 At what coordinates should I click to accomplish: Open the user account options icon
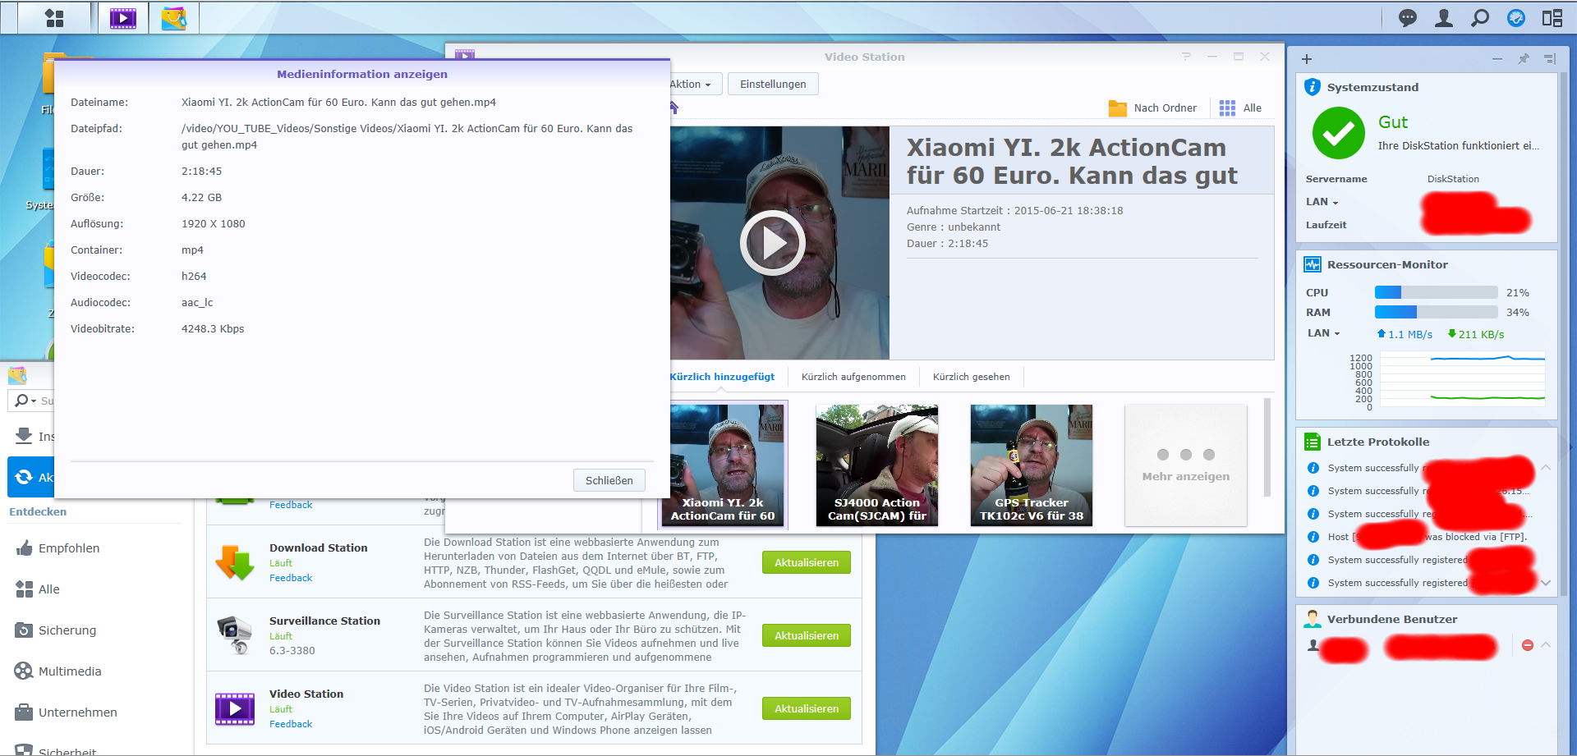tap(1443, 18)
